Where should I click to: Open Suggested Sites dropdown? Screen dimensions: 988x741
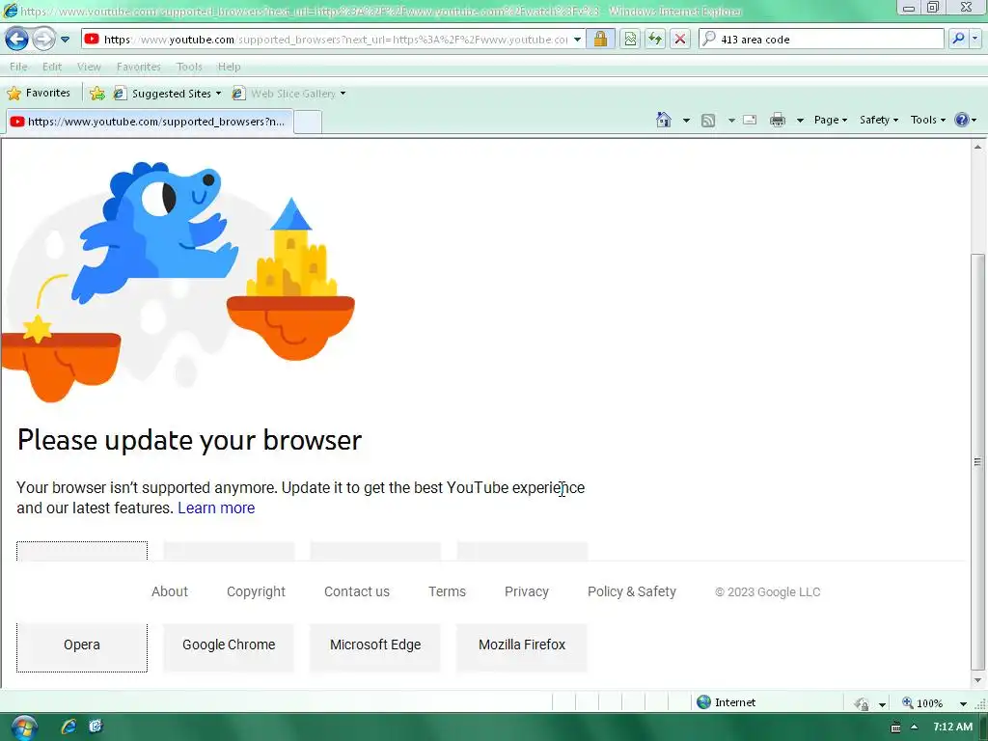[168, 94]
